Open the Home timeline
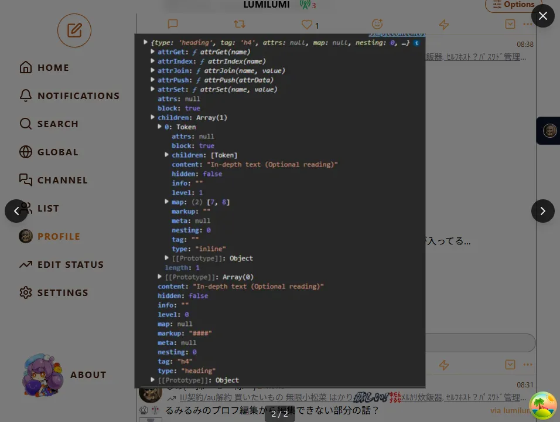Image resolution: width=560 pixels, height=422 pixels. pos(26,67)
